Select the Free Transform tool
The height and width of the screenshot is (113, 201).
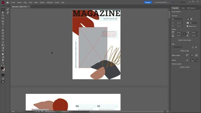[3, 45]
